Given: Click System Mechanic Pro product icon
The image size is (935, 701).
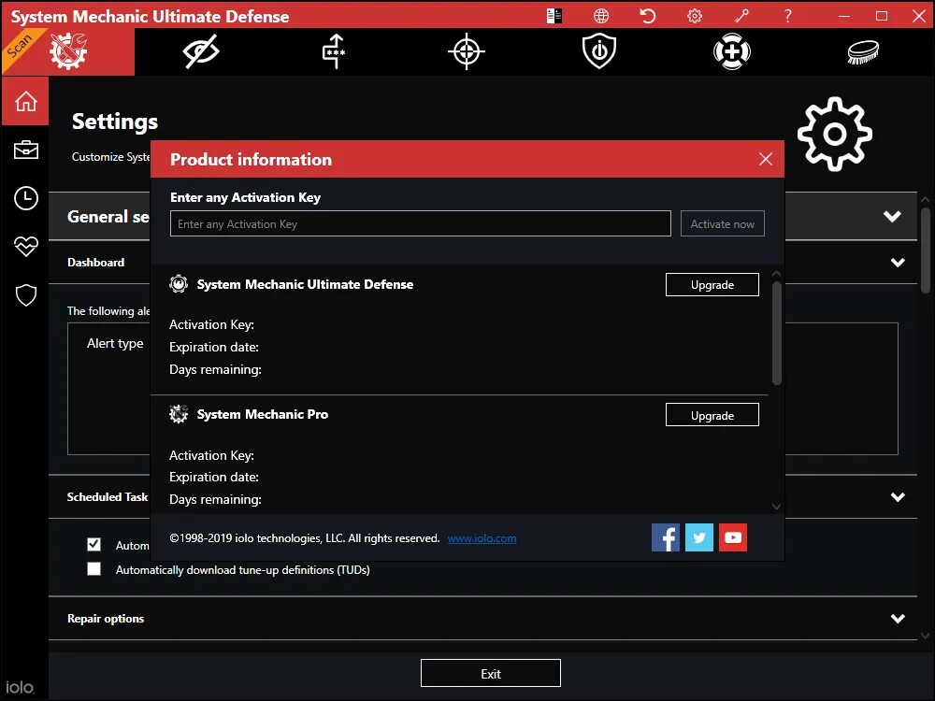Looking at the screenshot, I should click(x=179, y=414).
